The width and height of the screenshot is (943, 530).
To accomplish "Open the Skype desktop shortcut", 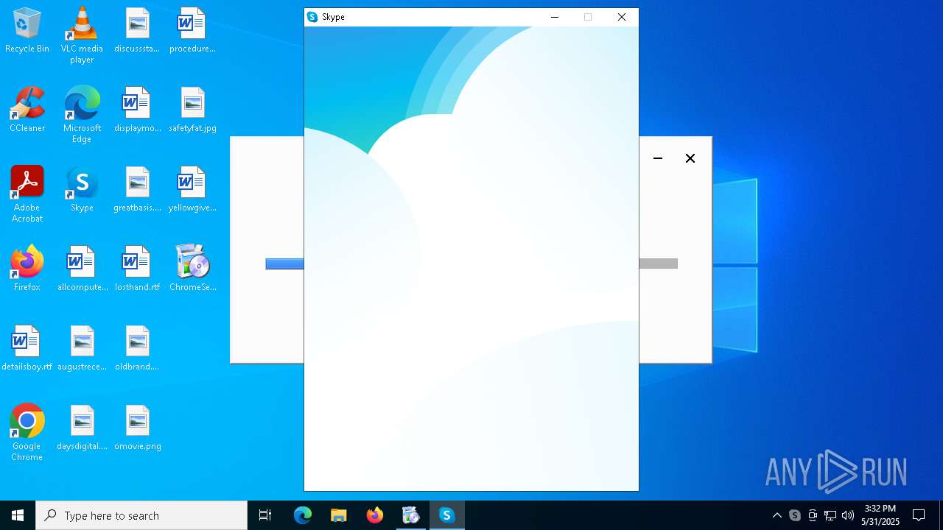I will coord(82,190).
